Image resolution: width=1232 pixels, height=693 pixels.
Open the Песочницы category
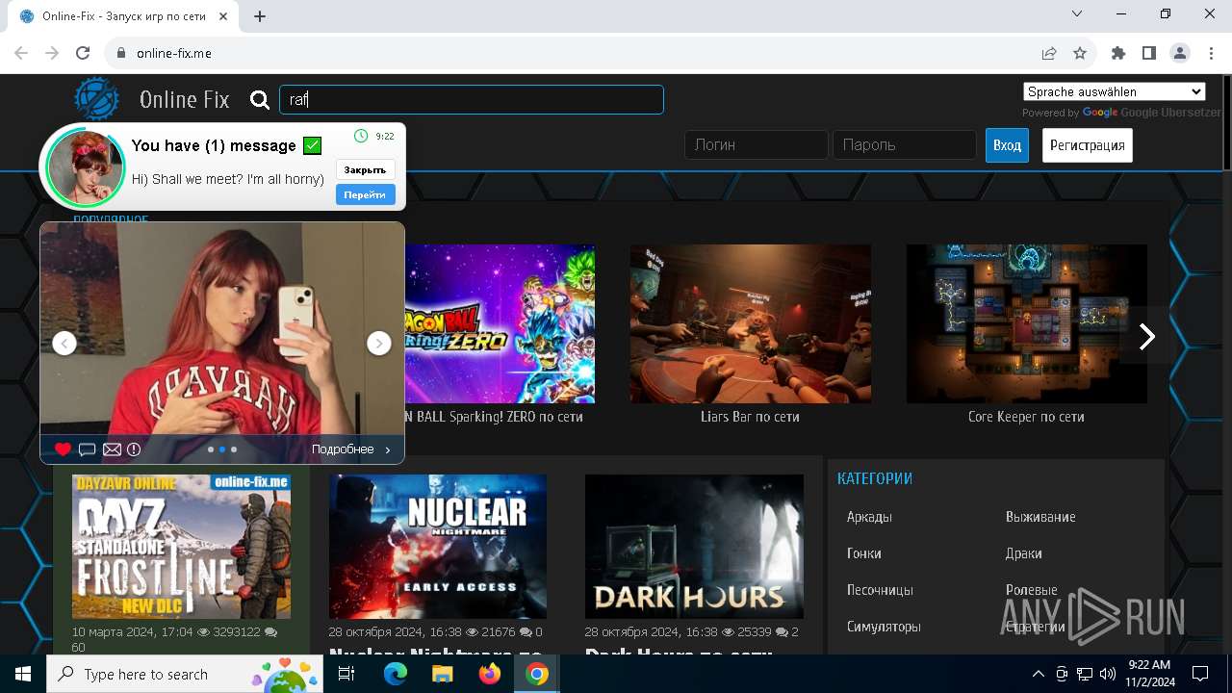(x=880, y=590)
